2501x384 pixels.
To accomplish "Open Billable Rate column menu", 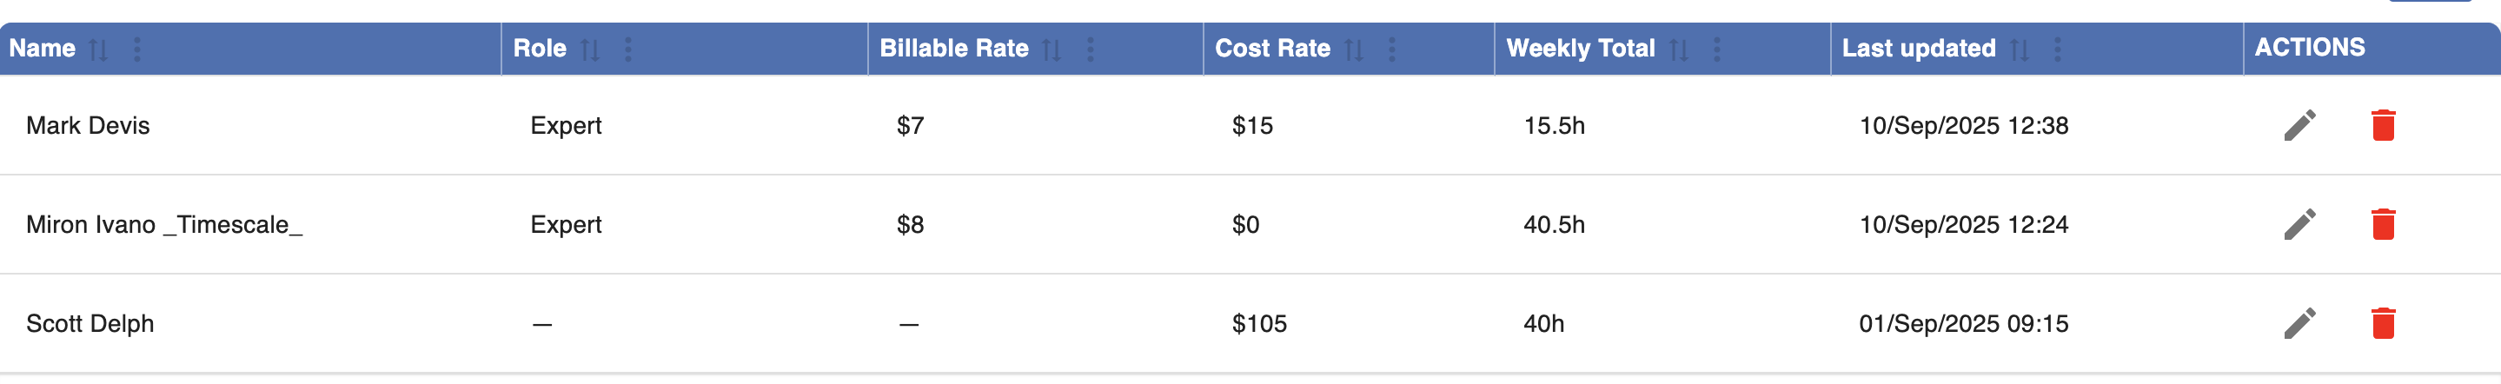I will 1091,50.
